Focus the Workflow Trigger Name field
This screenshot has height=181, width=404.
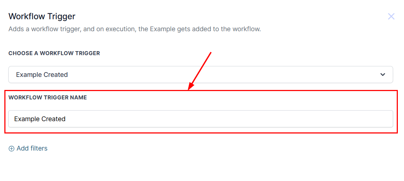[200, 119]
